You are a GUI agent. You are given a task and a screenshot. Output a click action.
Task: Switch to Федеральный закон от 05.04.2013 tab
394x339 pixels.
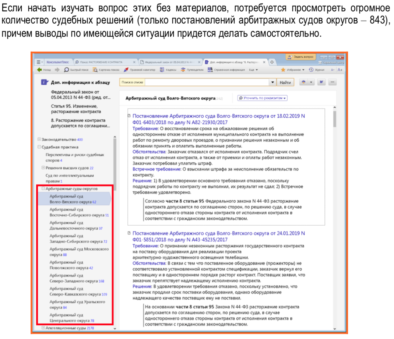pyautogui.click(x=169, y=62)
